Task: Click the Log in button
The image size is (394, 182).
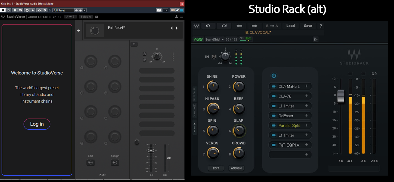Action: point(37,124)
